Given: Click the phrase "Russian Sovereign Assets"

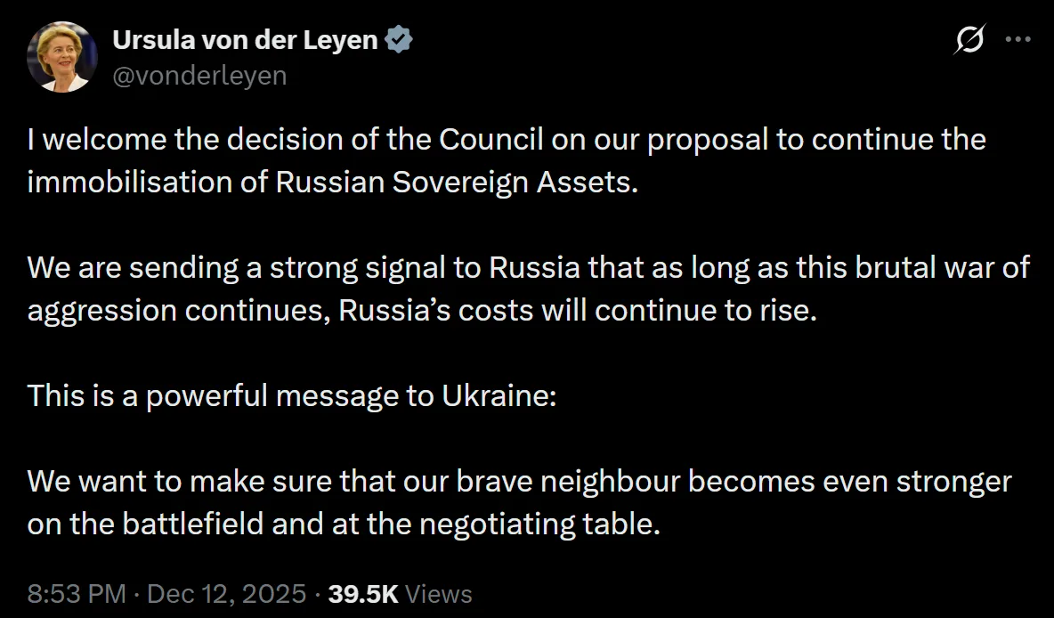Looking at the screenshot, I should [x=455, y=181].
